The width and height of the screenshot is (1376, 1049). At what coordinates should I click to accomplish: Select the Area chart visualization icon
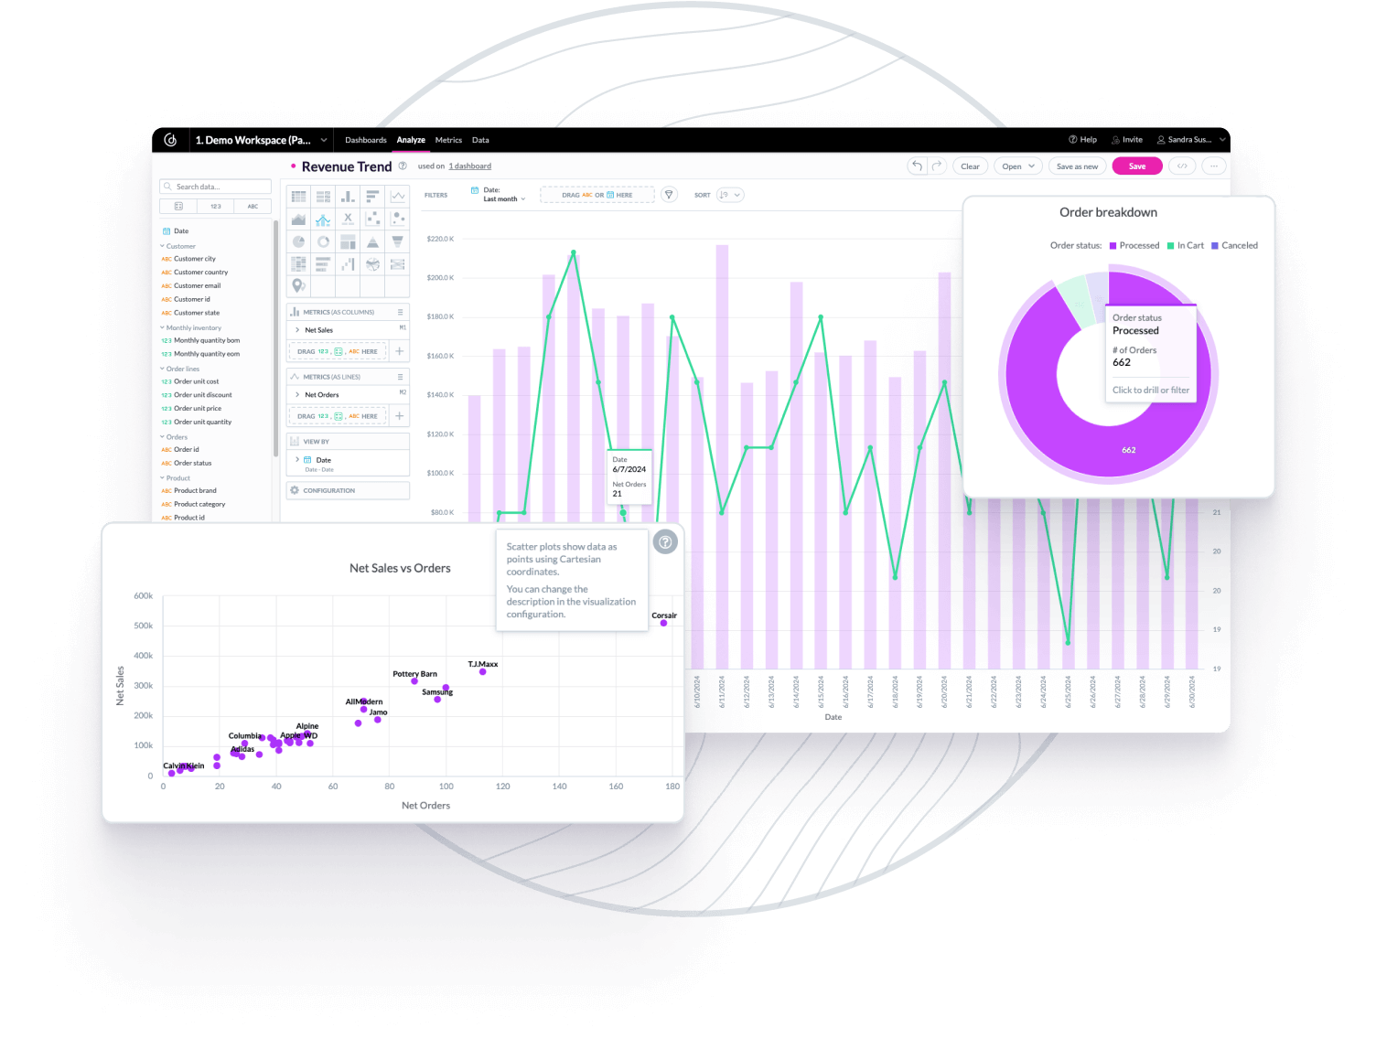click(x=298, y=219)
